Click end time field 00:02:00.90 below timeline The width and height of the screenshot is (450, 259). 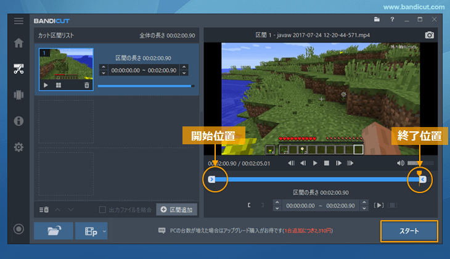[x=340, y=205]
